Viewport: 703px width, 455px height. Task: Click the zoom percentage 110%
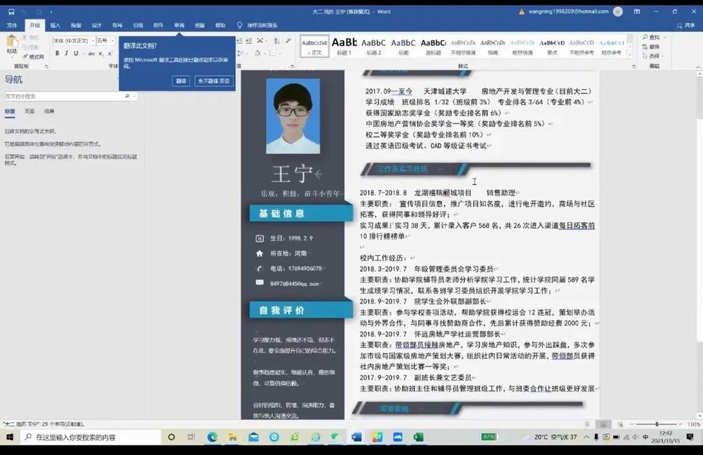pos(694,424)
